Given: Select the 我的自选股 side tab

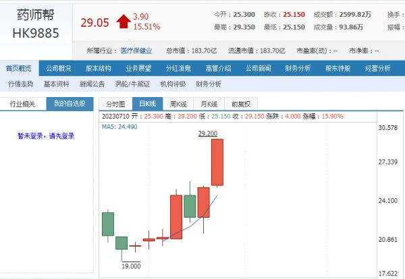Looking at the screenshot, I should pos(70,104).
